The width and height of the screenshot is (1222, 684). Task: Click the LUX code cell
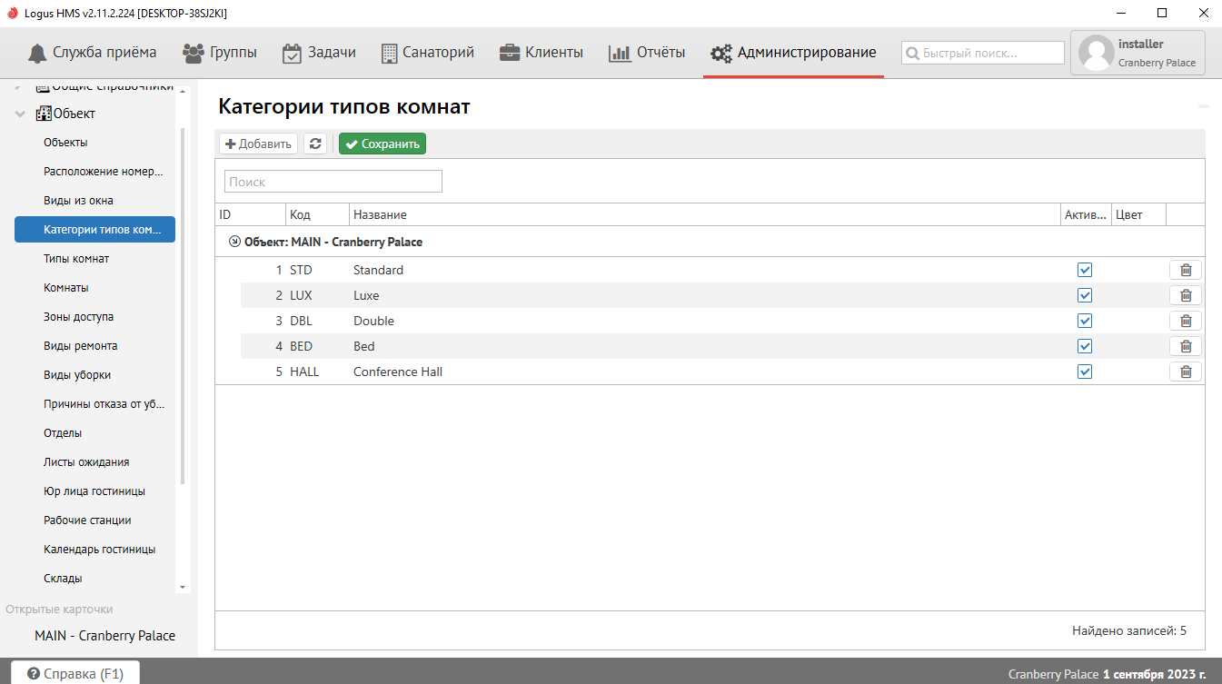click(317, 295)
